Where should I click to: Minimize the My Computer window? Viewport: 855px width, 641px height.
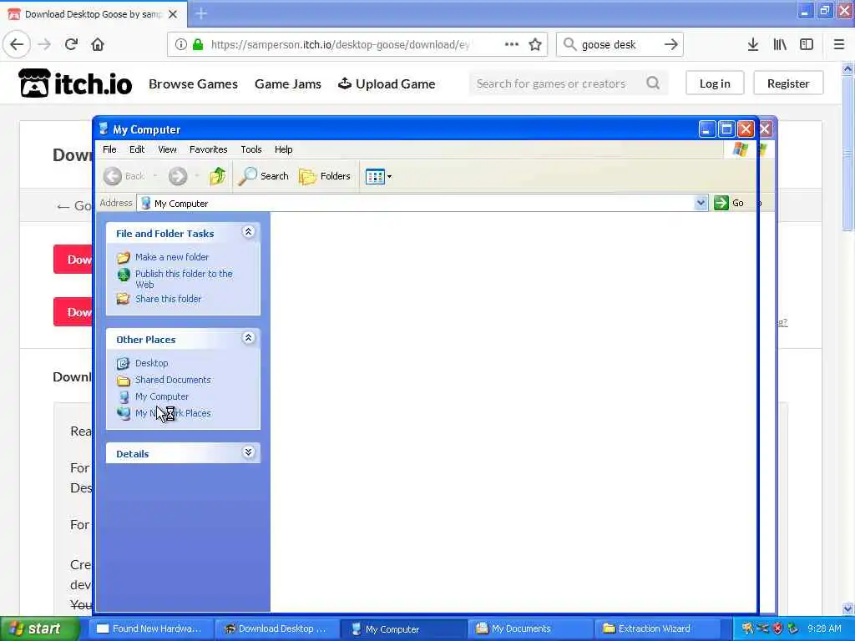706,129
